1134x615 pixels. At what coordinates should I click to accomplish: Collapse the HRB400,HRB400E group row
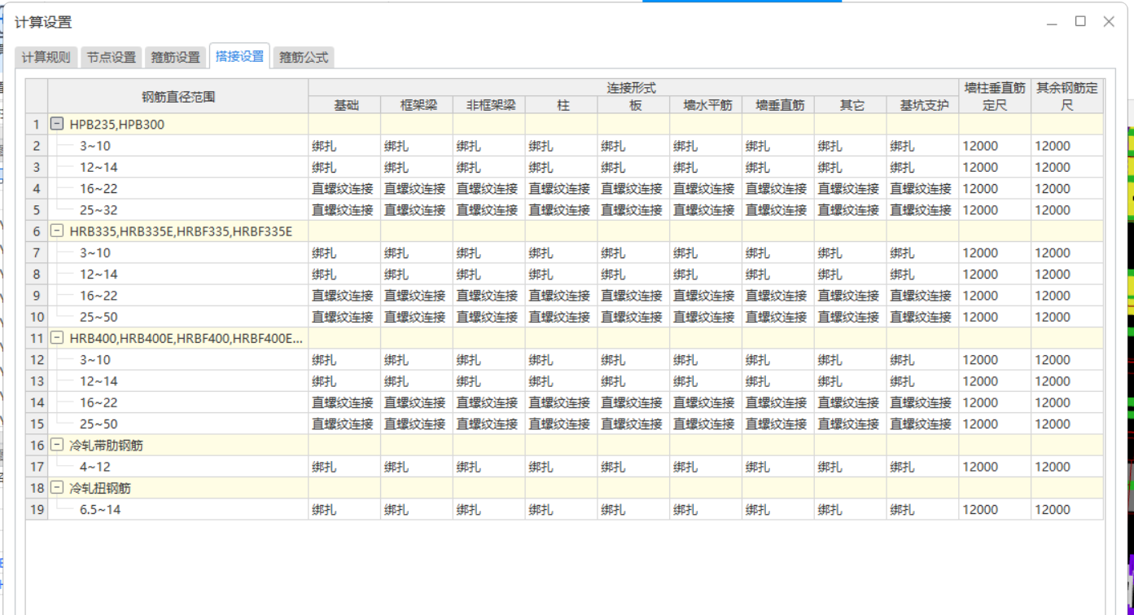coord(57,338)
